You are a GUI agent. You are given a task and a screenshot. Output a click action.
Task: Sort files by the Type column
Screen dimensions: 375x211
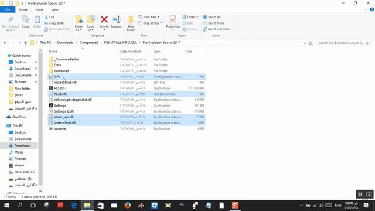click(156, 52)
